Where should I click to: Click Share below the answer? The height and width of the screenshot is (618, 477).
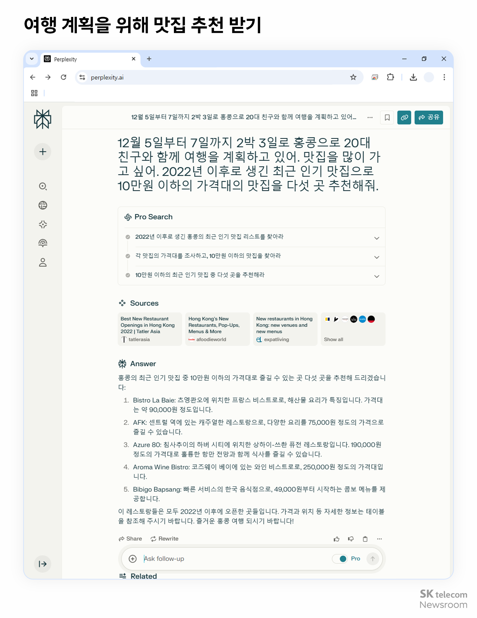130,539
